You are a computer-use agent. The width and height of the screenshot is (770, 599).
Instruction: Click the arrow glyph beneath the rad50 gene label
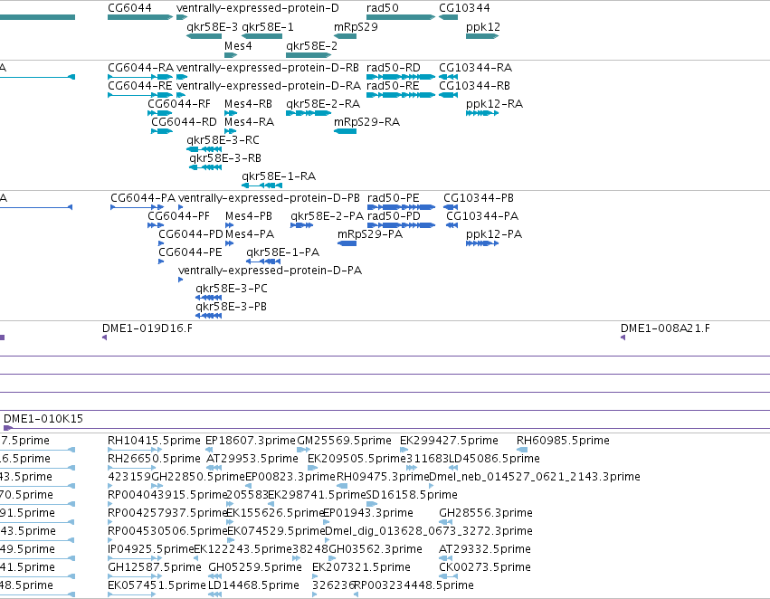coord(401,17)
